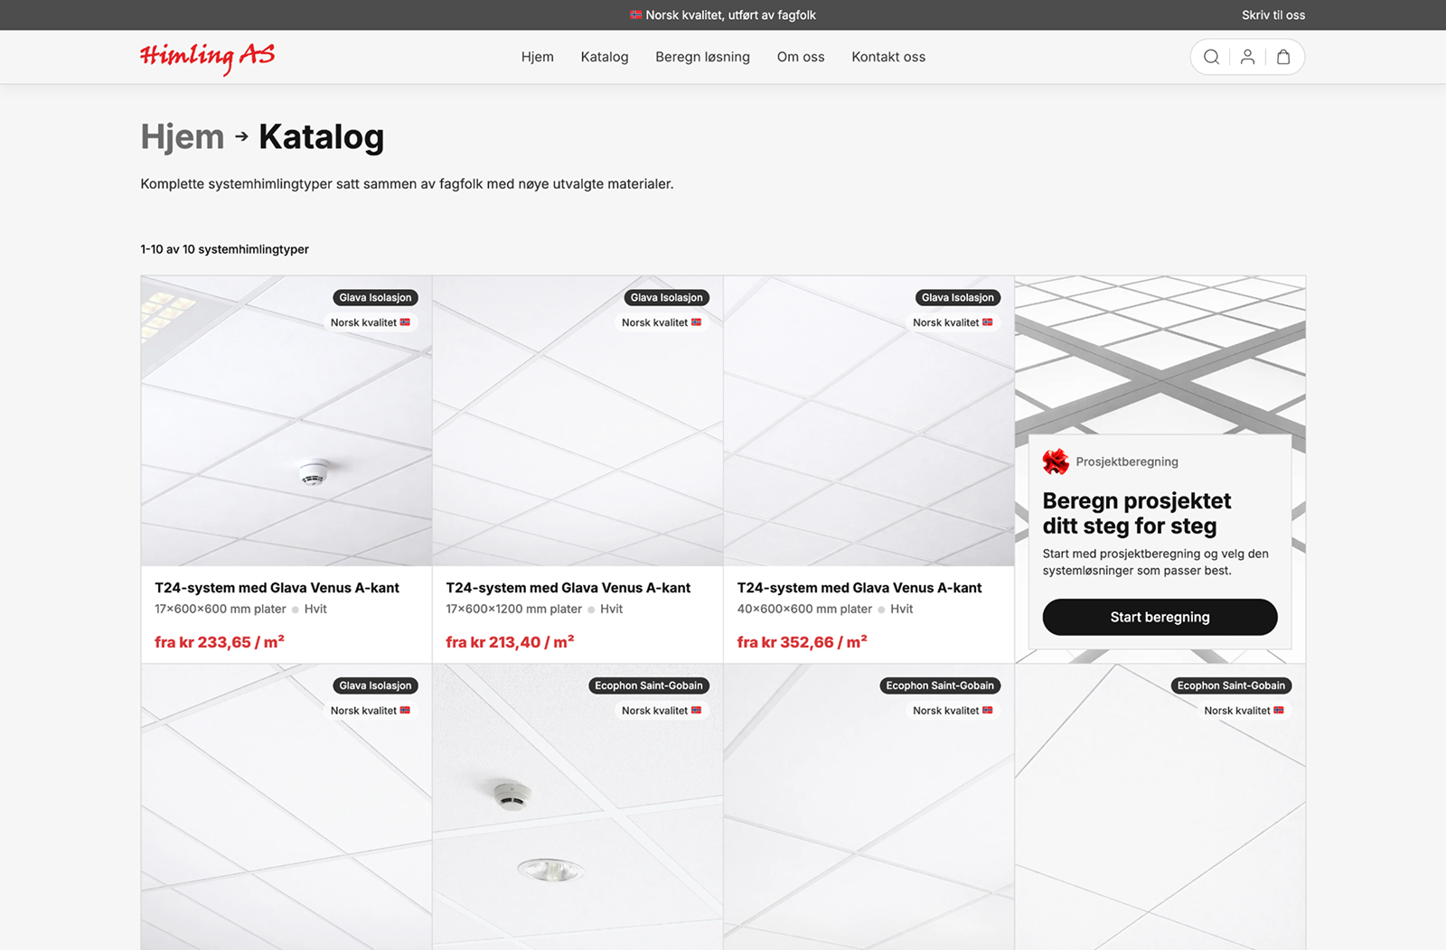Click second-row Glava Isolasjon product image
Viewport: 1446px width, 950px height.
286,807
